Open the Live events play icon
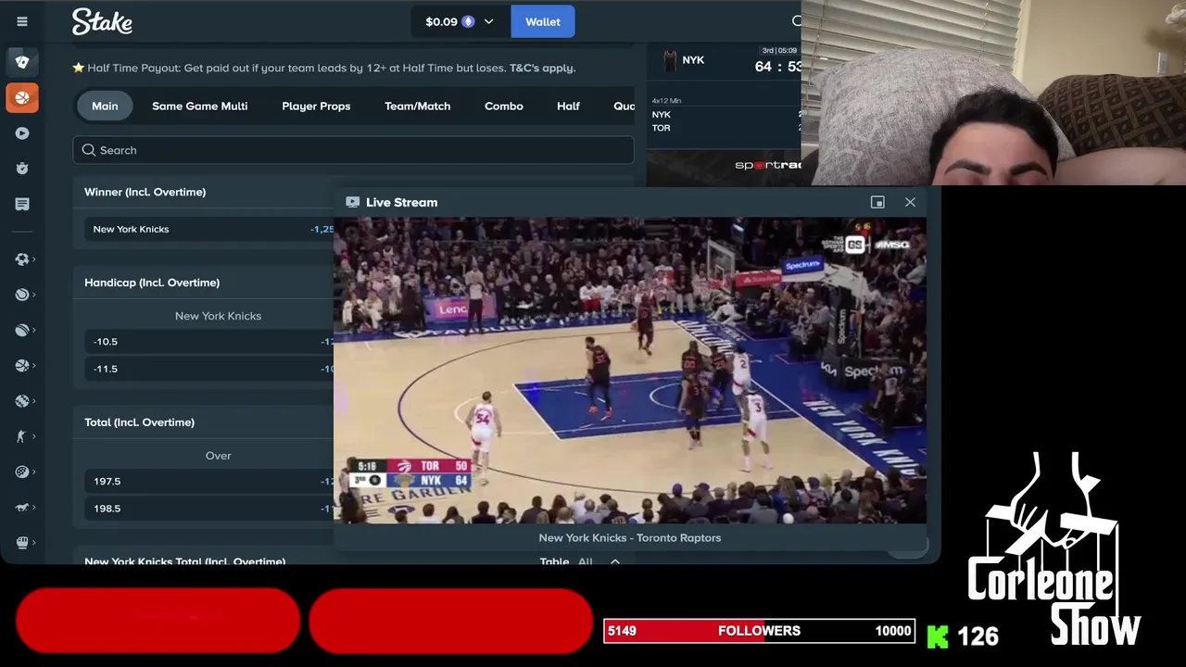 [x=22, y=132]
